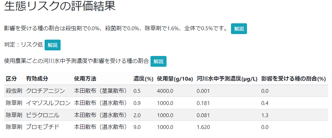The image size is (332, 138).
Task: Click usage 1000.0 in イマゾスルフロン row
Action: click(x=165, y=103)
